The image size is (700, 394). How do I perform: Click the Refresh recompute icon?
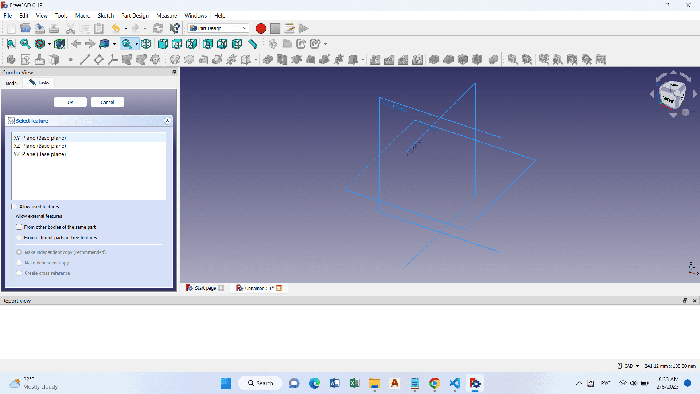point(158,28)
